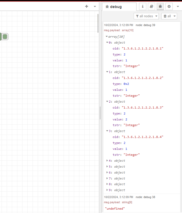The width and height of the screenshot is (182, 213).
Task: Collapse the 3: object entry
Action: pos(107,131)
